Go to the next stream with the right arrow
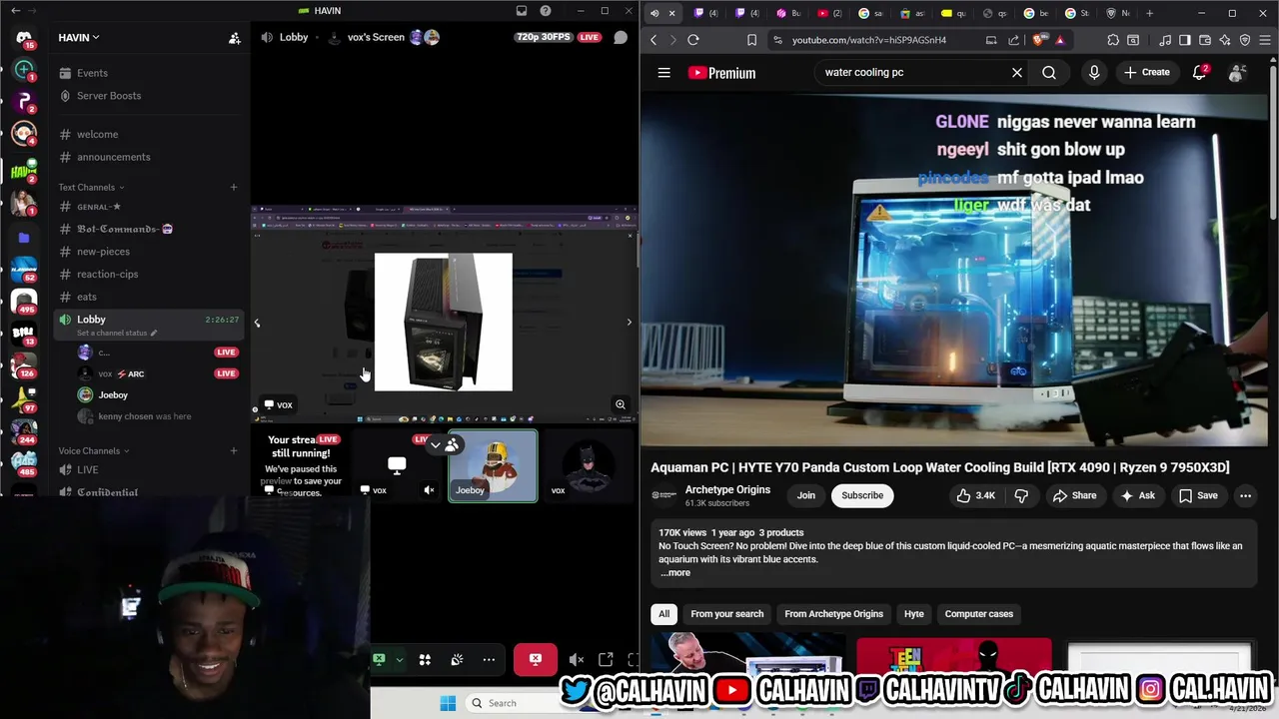 629,323
